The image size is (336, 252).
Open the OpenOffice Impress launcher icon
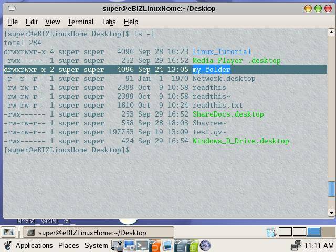155,246
